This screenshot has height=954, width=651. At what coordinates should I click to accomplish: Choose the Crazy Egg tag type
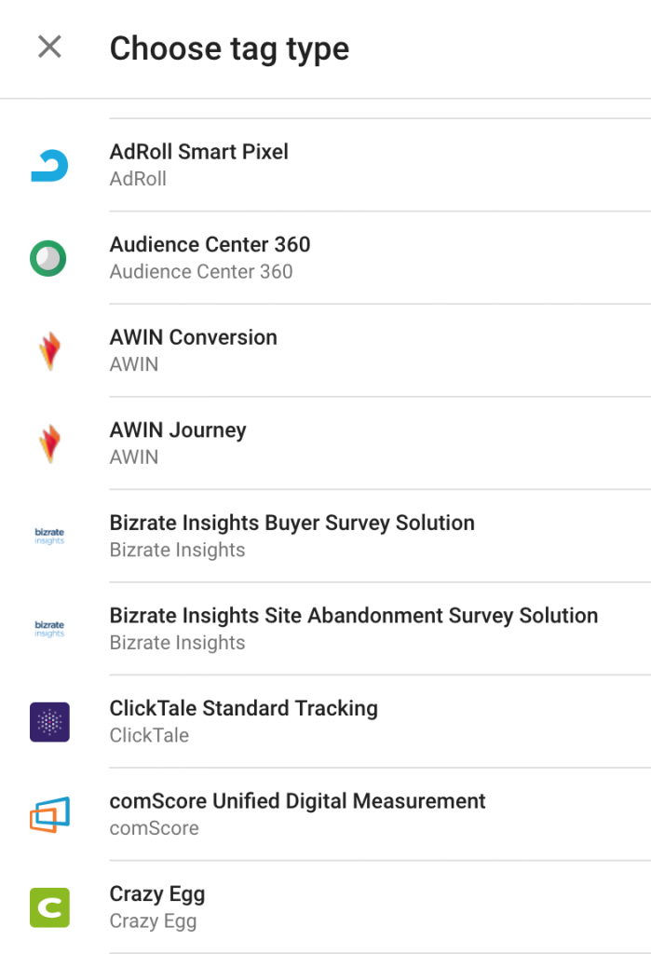click(x=326, y=907)
